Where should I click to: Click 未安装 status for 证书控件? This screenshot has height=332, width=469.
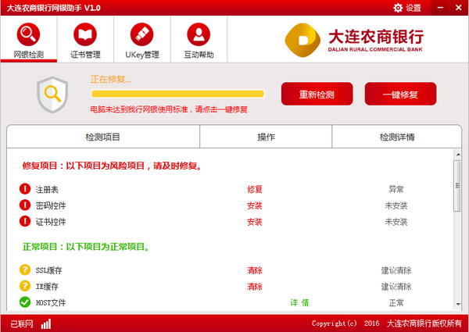pyautogui.click(x=396, y=222)
